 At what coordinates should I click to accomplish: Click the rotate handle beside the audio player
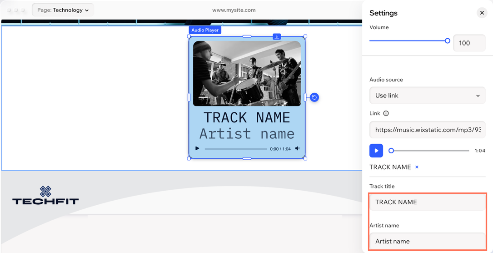coord(314,97)
